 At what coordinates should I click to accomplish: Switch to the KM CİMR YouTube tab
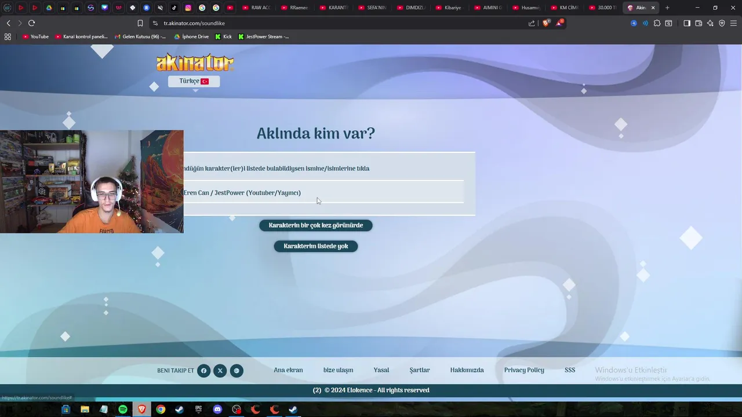pyautogui.click(x=565, y=8)
